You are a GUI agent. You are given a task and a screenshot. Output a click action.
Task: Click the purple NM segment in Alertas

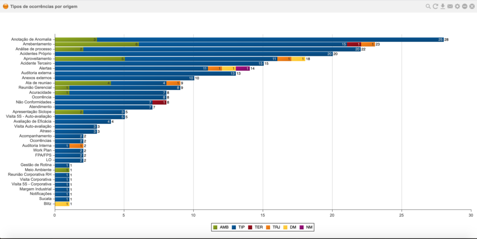point(243,68)
